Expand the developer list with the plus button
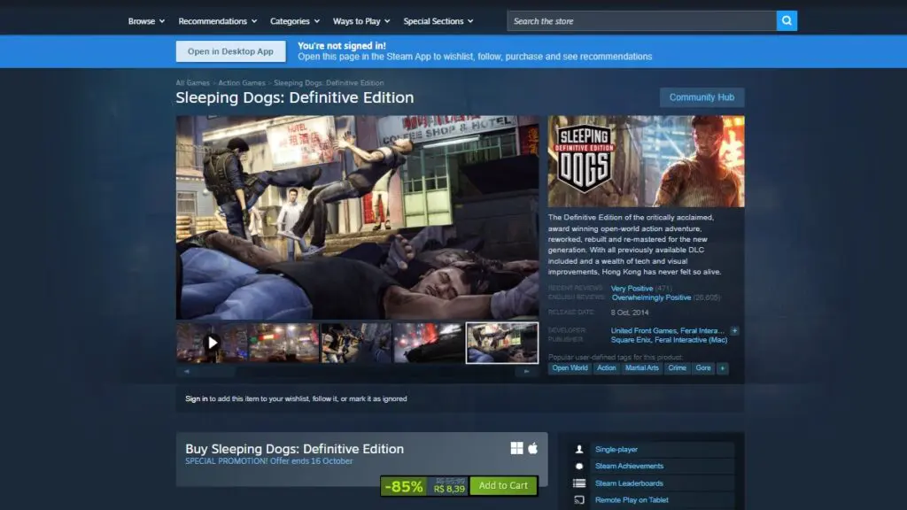This screenshot has height=510, width=907. [734, 330]
